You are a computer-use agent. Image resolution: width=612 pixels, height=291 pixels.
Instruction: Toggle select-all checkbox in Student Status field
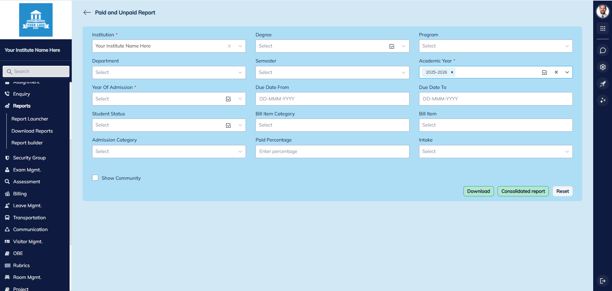[228, 126]
